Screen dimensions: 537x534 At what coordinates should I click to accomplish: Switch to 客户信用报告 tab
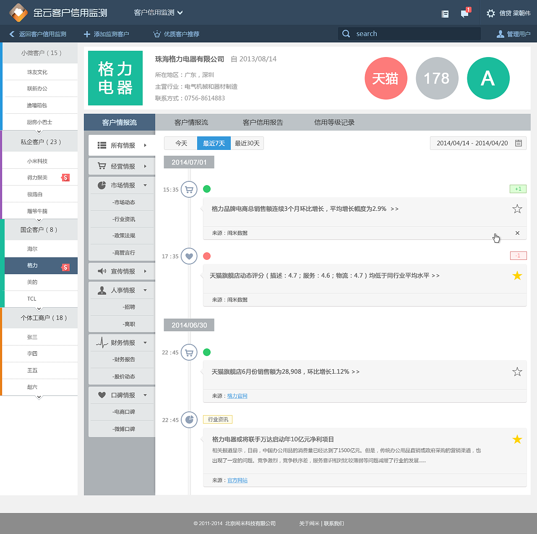tap(263, 122)
